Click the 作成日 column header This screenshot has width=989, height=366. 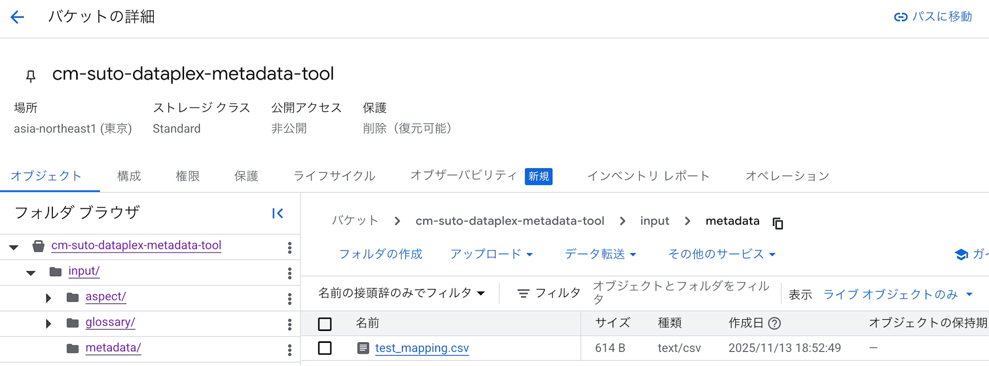pos(746,323)
